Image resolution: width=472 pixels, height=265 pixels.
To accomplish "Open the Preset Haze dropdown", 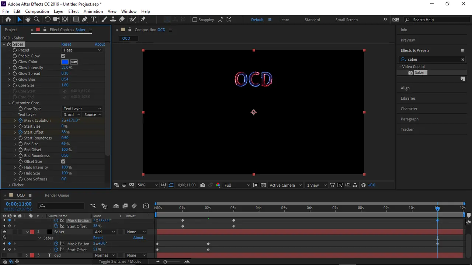I will click(82, 50).
